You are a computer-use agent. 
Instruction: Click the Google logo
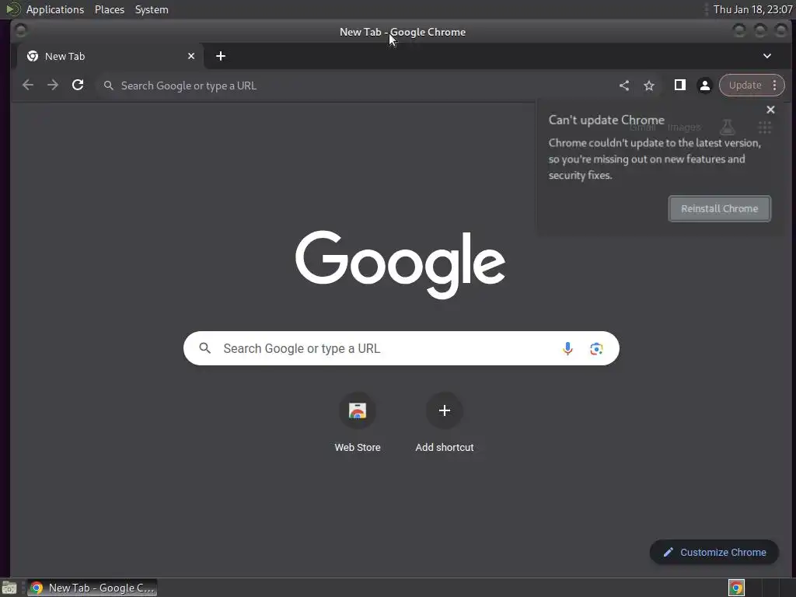400,264
